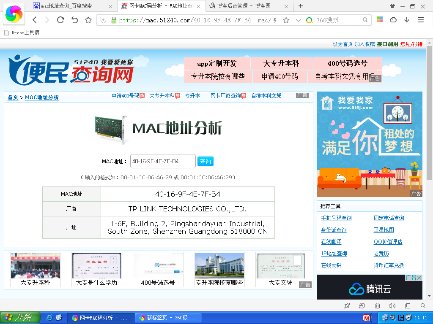Open the Drcom上网信 bookmark
Image resolution: width=433 pixels, height=324 pixels.
(22, 32)
